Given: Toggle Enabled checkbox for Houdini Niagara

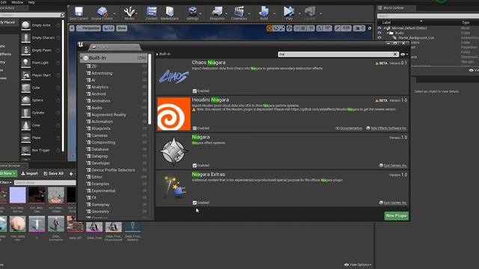Looking at the screenshot, I should [195, 128].
